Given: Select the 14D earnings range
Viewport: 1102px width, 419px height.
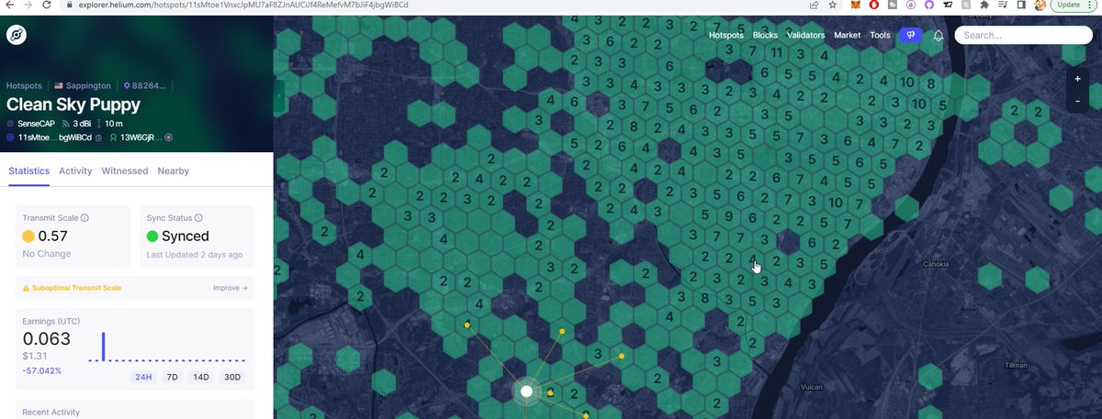Looking at the screenshot, I should [199, 377].
